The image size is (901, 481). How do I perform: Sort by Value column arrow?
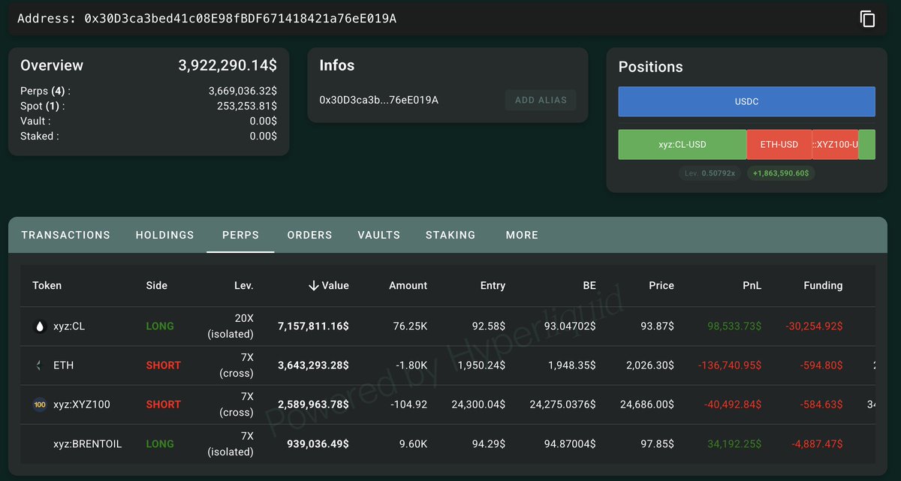(314, 285)
